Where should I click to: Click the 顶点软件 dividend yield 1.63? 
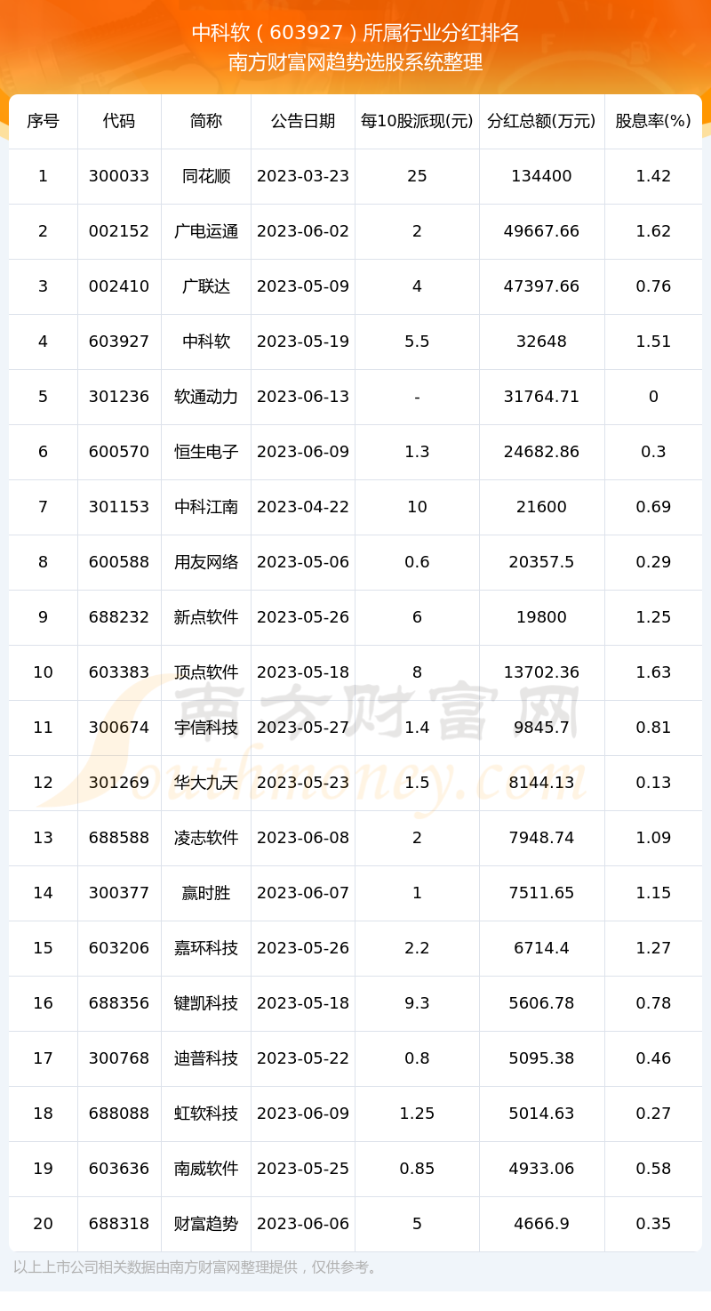[653, 672]
